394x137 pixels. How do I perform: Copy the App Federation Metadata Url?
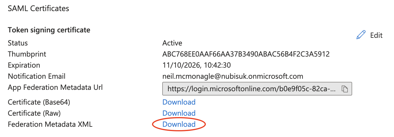click(x=345, y=89)
